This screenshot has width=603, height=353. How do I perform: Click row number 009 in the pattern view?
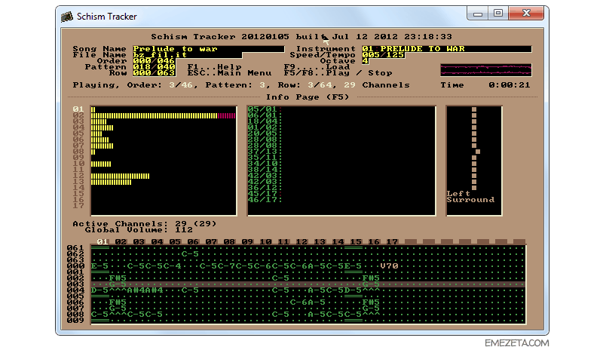(x=75, y=321)
